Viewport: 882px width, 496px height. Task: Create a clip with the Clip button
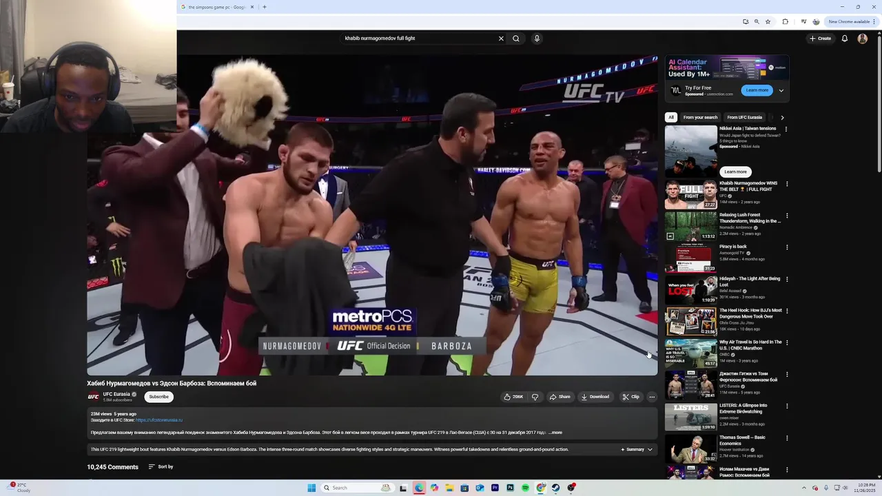[x=630, y=397]
